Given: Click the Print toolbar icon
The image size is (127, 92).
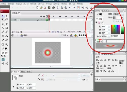Looking at the screenshot, I should [x=53, y=8].
